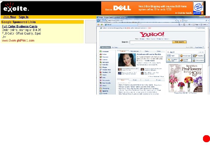This screenshot has width=210, height=158.
Task: Select the World news tab
Action: pos(135,80)
